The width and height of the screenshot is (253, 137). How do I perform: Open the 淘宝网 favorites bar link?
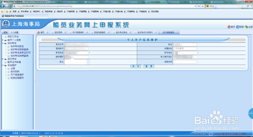click(x=58, y=11)
